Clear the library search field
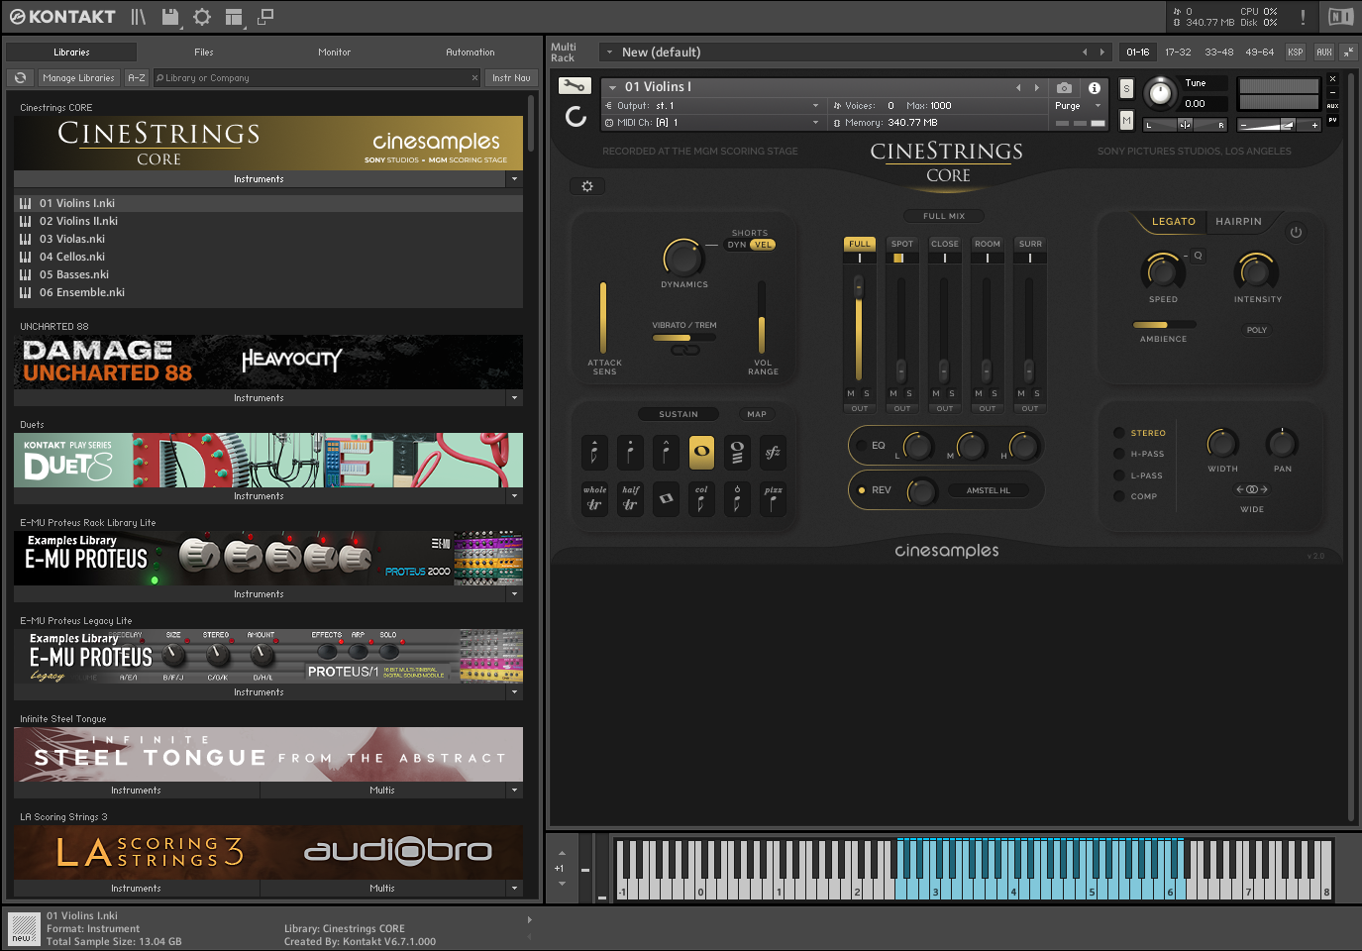 coord(474,77)
